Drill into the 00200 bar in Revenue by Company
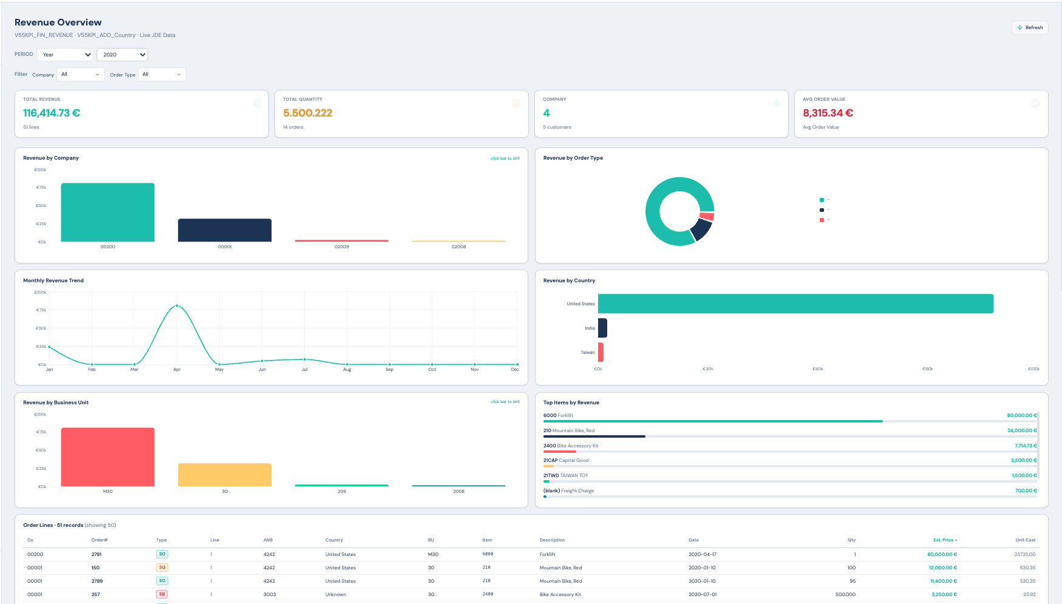The image size is (1062, 604). pos(107,212)
